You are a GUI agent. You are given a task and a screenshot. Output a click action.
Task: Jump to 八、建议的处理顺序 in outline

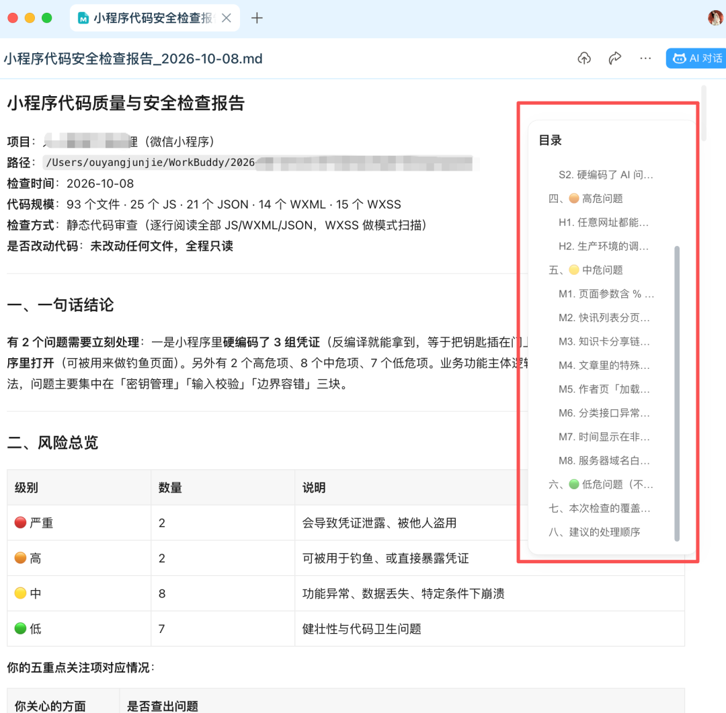(594, 532)
